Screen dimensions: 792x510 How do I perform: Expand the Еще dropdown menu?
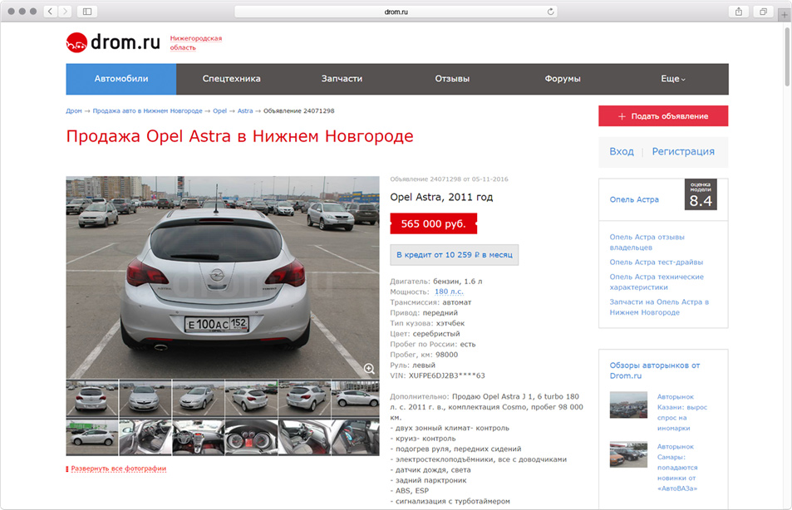click(x=673, y=79)
